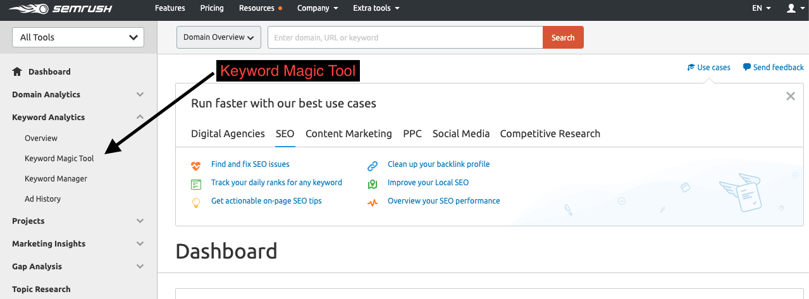Click the Dashboard home icon
Image resolution: width=809 pixels, height=299 pixels.
click(17, 71)
